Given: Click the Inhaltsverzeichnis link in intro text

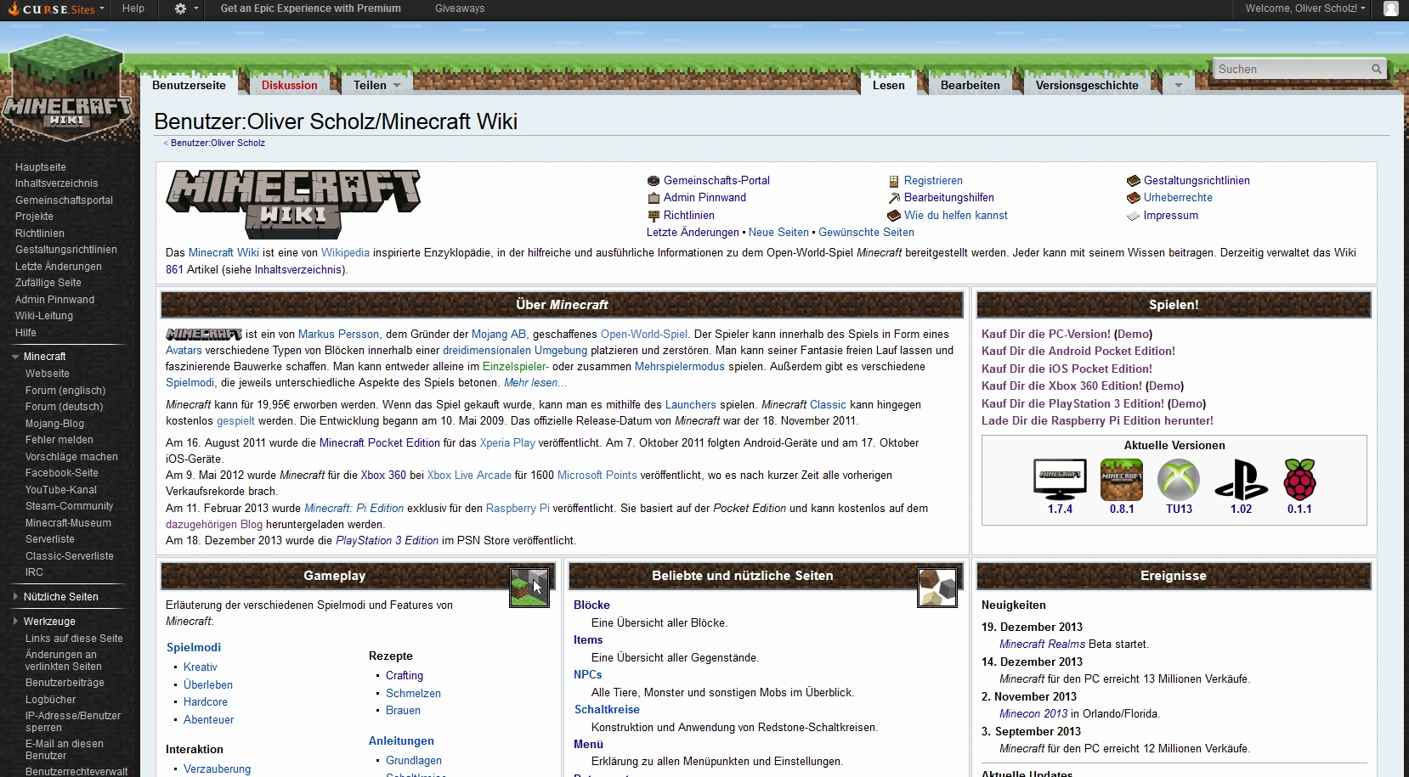Looking at the screenshot, I should (298, 270).
